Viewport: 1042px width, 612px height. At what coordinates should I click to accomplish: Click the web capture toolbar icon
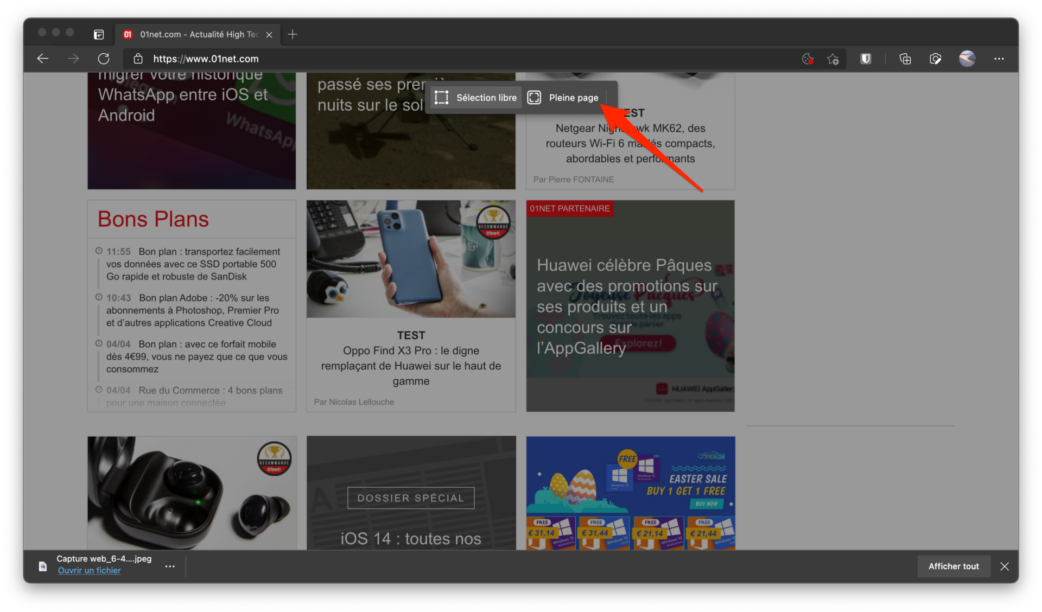[x=936, y=59]
